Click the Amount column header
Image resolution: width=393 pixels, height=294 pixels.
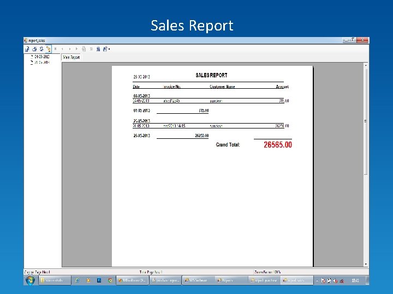[x=282, y=87]
